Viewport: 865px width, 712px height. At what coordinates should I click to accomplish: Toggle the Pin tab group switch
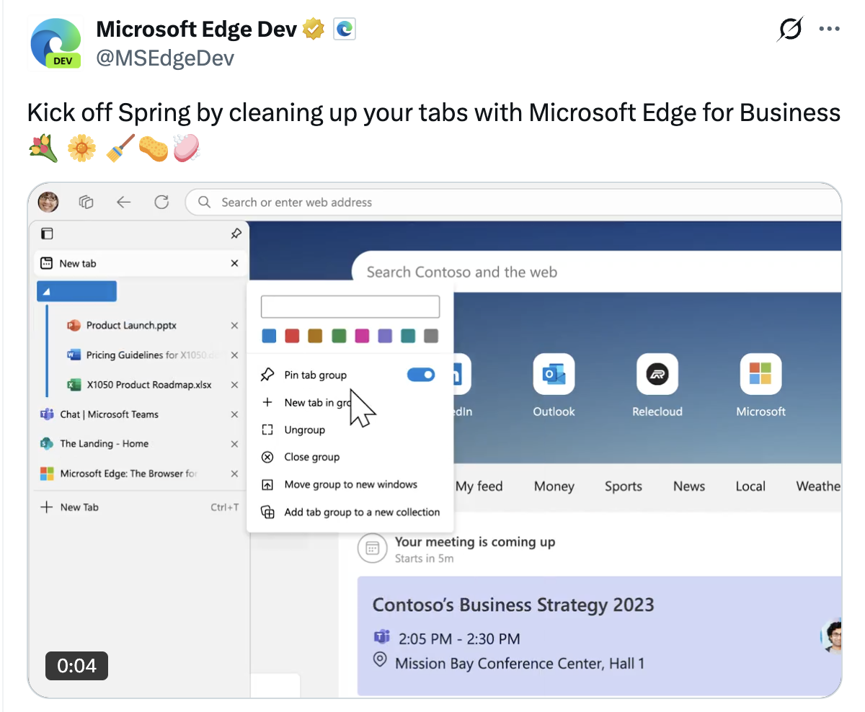click(421, 375)
